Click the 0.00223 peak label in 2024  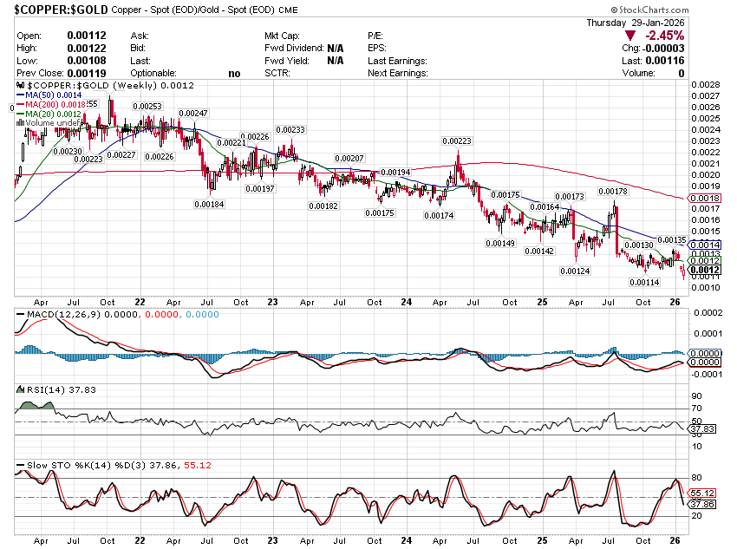click(x=457, y=141)
